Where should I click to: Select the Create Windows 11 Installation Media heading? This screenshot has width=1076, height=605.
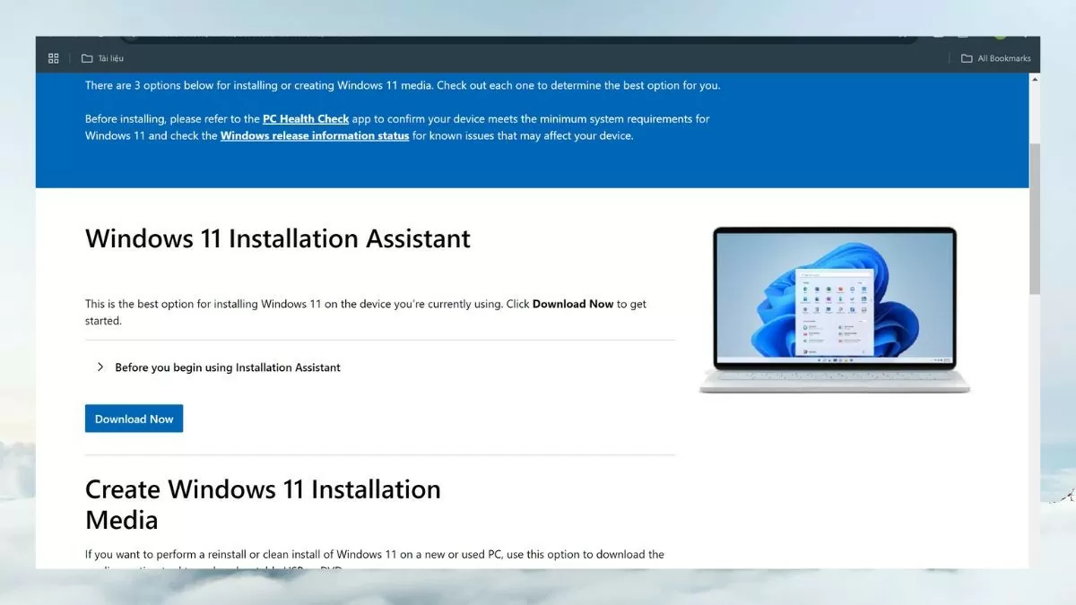pyautogui.click(x=263, y=504)
